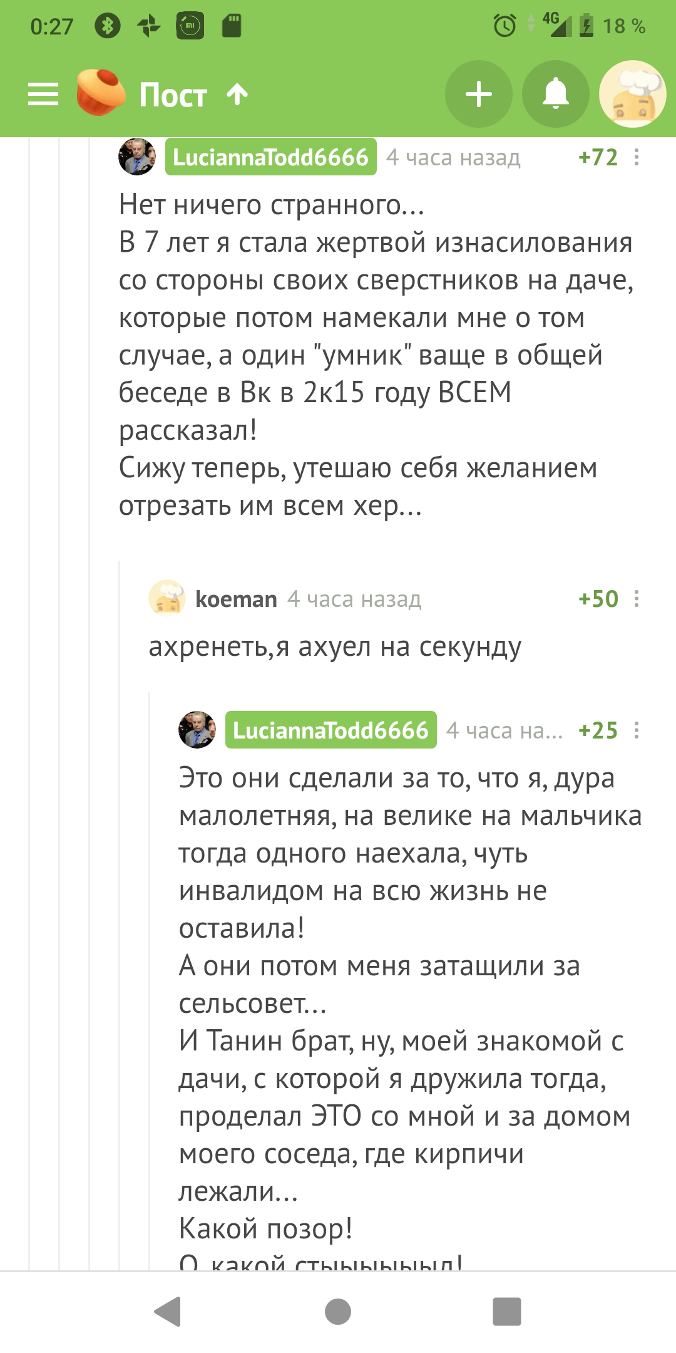676x1353 pixels.
Task: Open LuciannaTodd6666 profile from top comment
Action: 270,157
